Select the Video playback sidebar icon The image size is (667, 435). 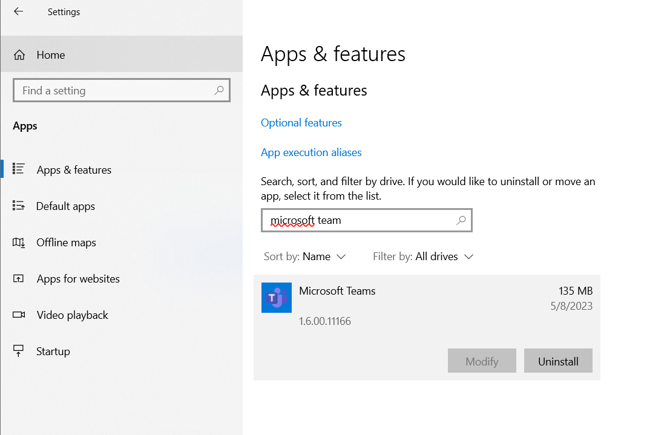click(19, 315)
